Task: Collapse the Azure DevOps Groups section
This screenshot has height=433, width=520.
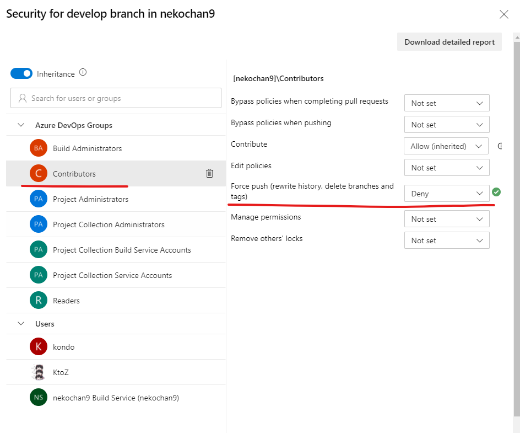Action: coord(21,125)
